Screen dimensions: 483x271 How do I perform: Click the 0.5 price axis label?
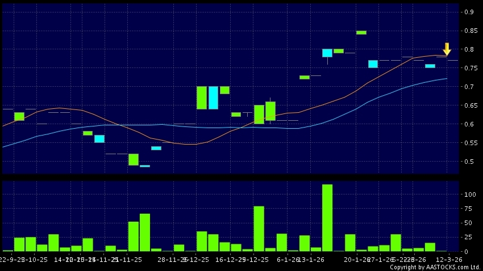point(469,162)
